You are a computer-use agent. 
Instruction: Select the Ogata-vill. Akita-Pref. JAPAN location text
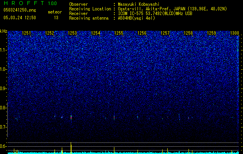click(172, 9)
